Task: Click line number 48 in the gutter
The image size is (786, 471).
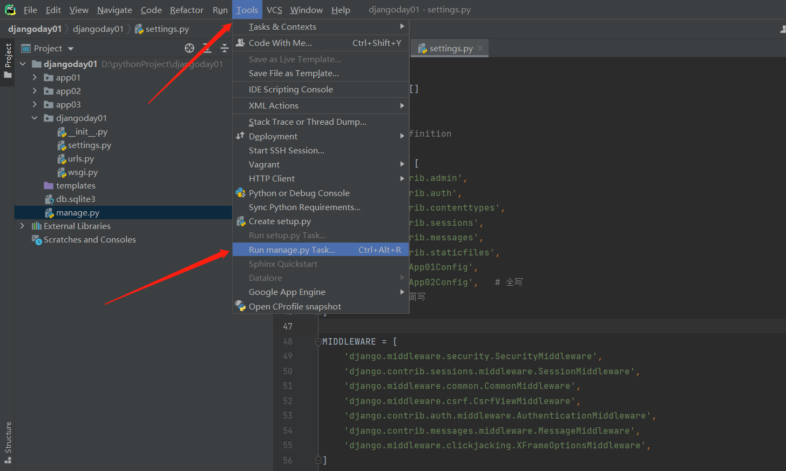Action: pyautogui.click(x=288, y=341)
